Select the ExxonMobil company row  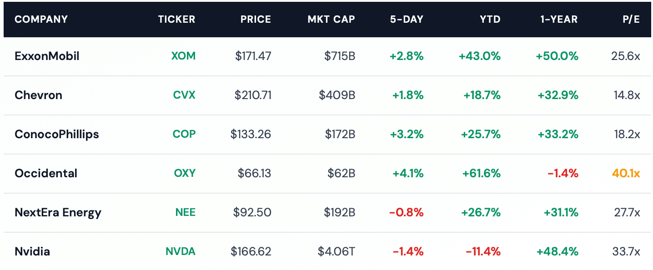[47, 56]
